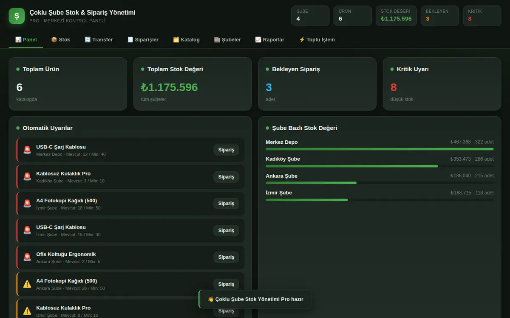Click the yellow warning icon for İzmir Kablosuz Kulaklık

27,311
